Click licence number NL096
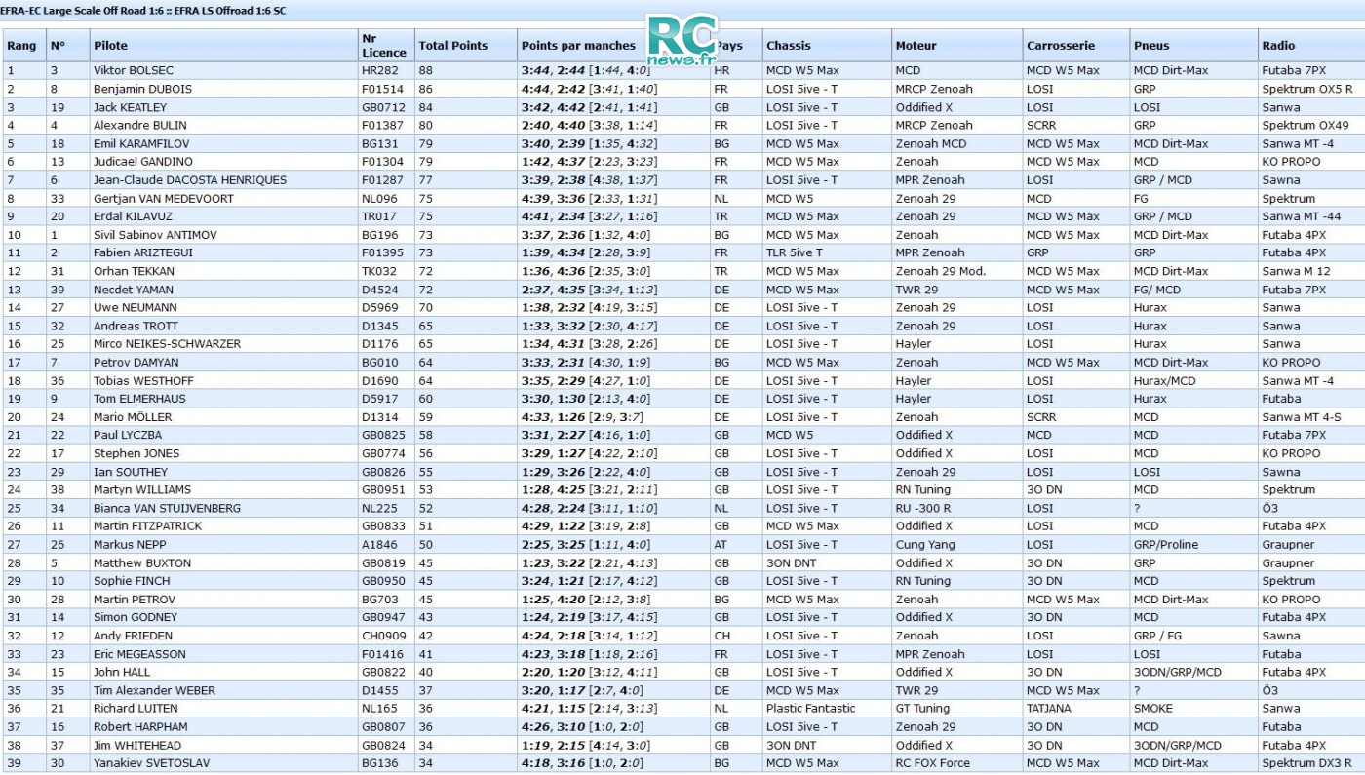This screenshot has height=775, width=1365. [x=379, y=199]
